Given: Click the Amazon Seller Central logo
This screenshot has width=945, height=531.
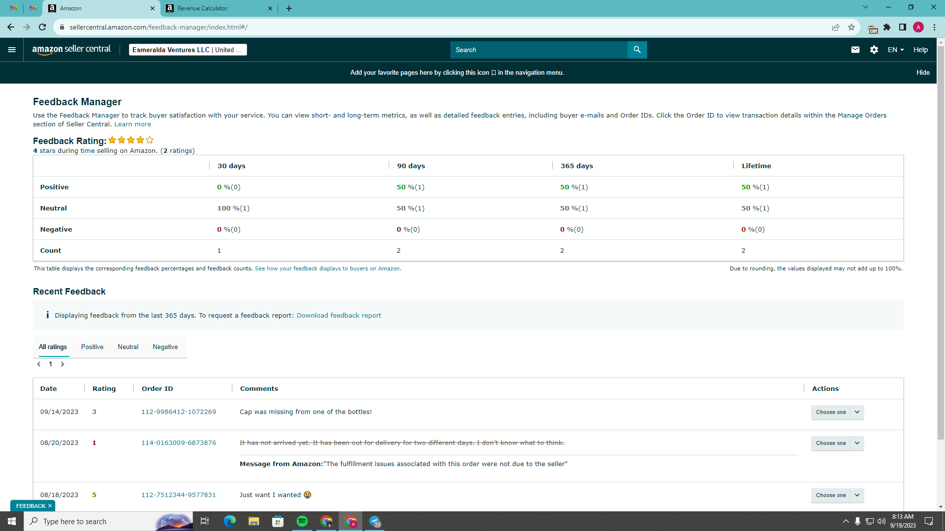Looking at the screenshot, I should pyautogui.click(x=71, y=50).
